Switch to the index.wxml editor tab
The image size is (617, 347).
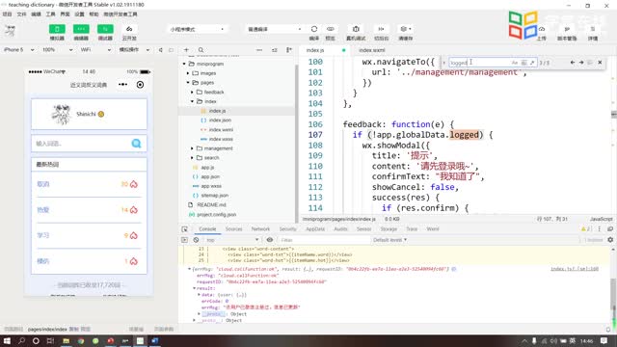(372, 50)
